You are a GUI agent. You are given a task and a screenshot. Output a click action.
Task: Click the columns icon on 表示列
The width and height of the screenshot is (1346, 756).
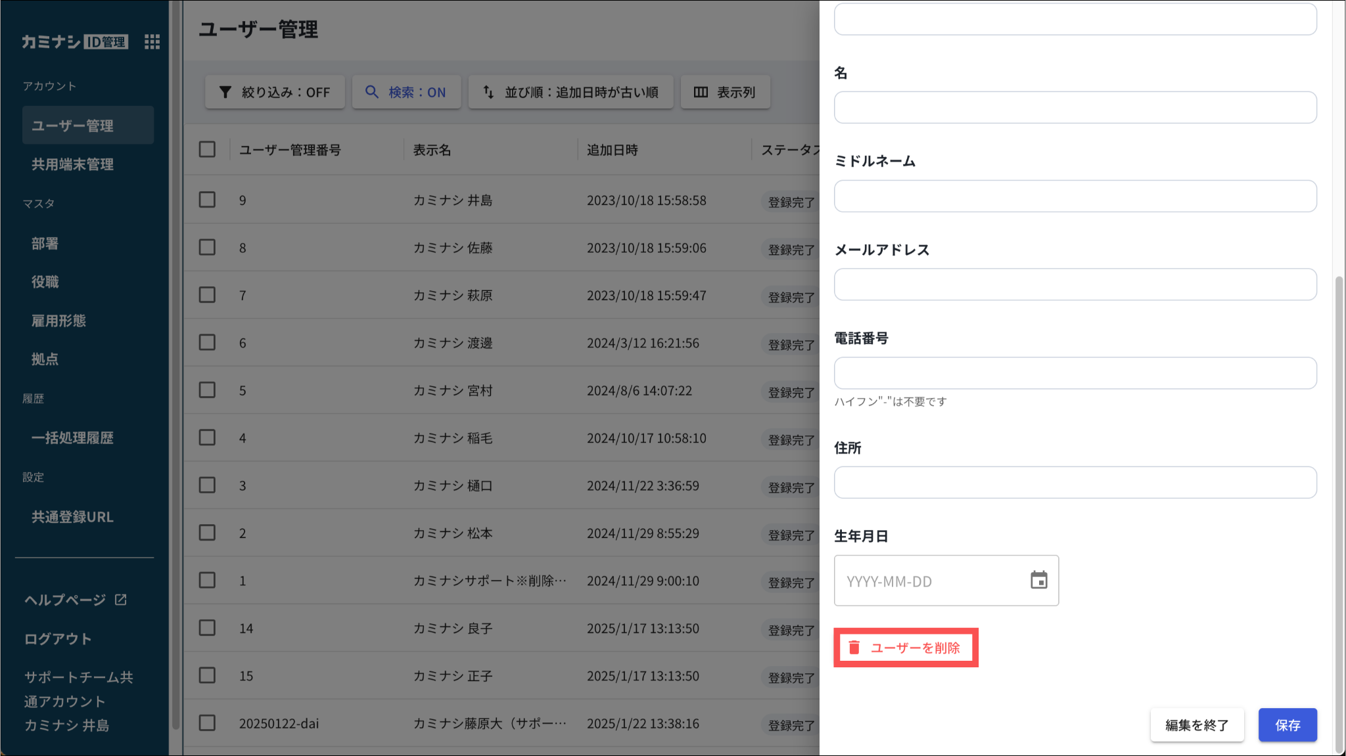pyautogui.click(x=701, y=92)
